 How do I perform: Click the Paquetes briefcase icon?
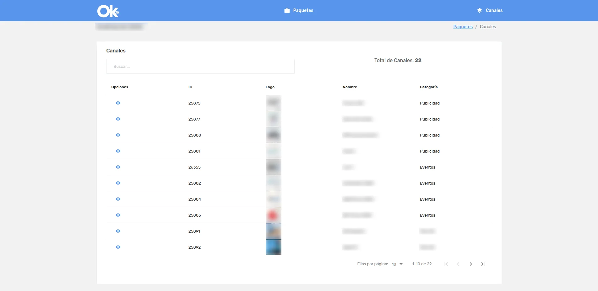pyautogui.click(x=287, y=10)
